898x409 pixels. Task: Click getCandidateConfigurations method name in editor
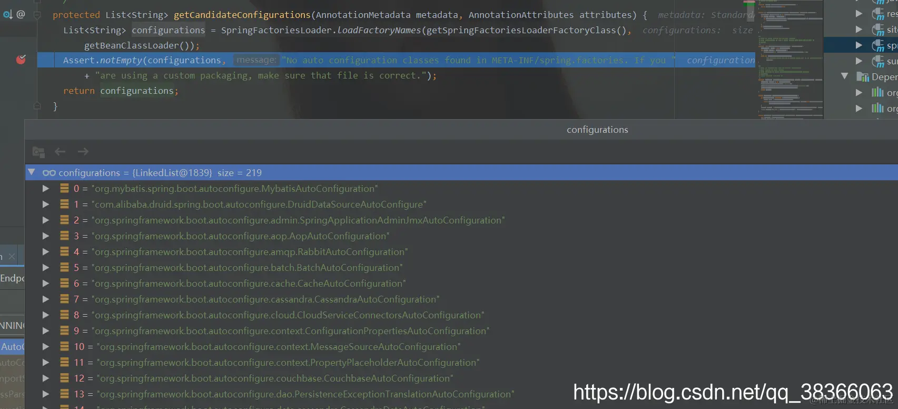tap(242, 15)
